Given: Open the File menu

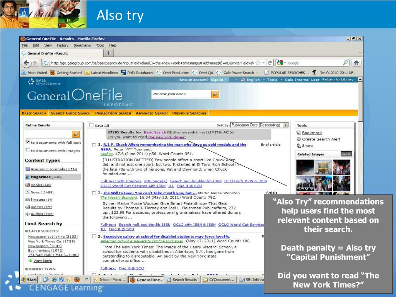Looking at the screenshot, I should pos(25,46).
